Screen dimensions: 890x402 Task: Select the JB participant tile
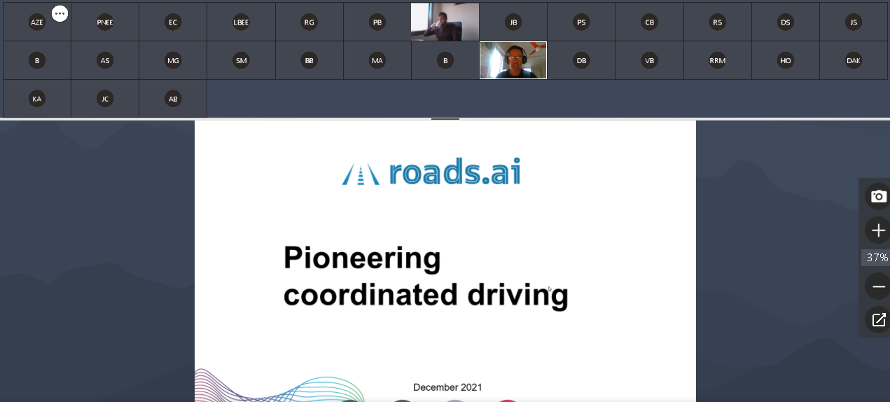(x=513, y=22)
